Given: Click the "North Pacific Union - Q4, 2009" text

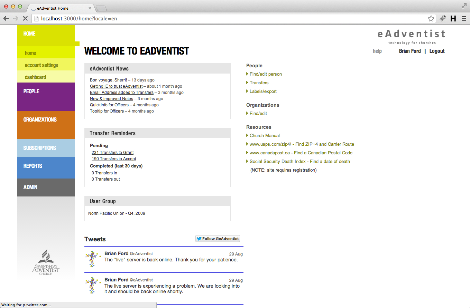Looking at the screenshot, I should [117, 213].
